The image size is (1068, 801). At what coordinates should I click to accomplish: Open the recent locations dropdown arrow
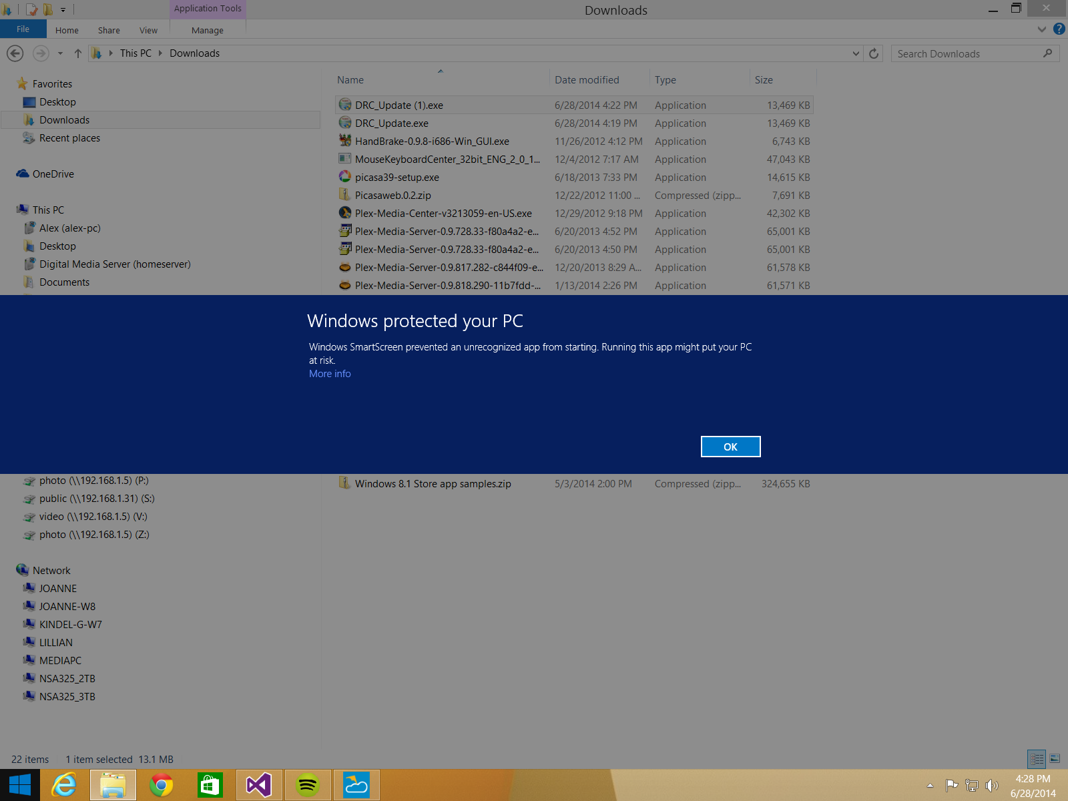click(x=60, y=53)
